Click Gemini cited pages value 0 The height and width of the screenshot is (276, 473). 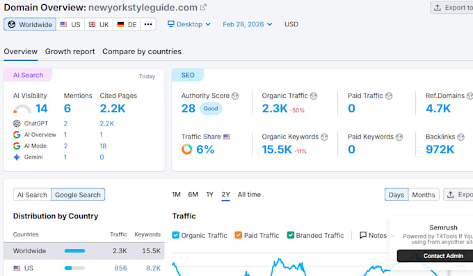pyautogui.click(x=102, y=157)
